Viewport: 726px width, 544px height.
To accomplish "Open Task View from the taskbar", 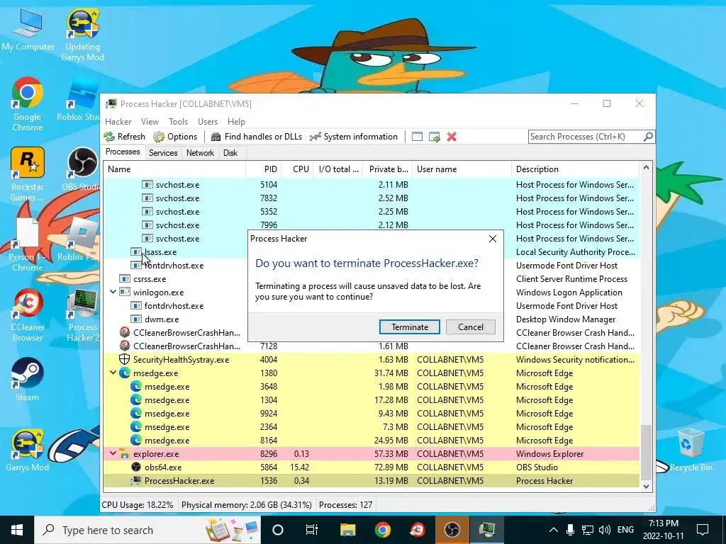I will pos(312,530).
